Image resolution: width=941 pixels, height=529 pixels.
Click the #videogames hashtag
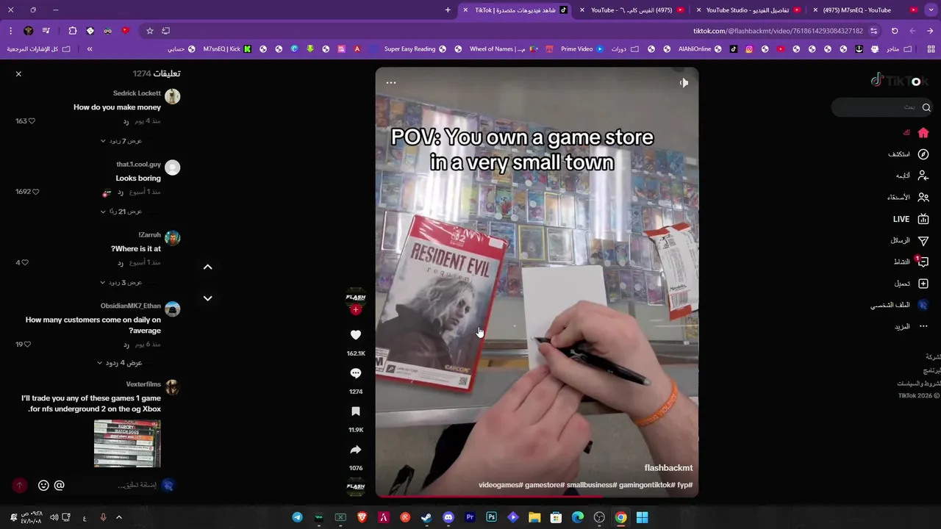tap(501, 485)
